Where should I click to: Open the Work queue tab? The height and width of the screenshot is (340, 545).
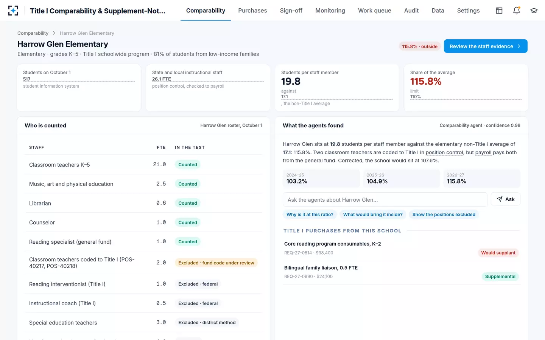click(x=375, y=11)
